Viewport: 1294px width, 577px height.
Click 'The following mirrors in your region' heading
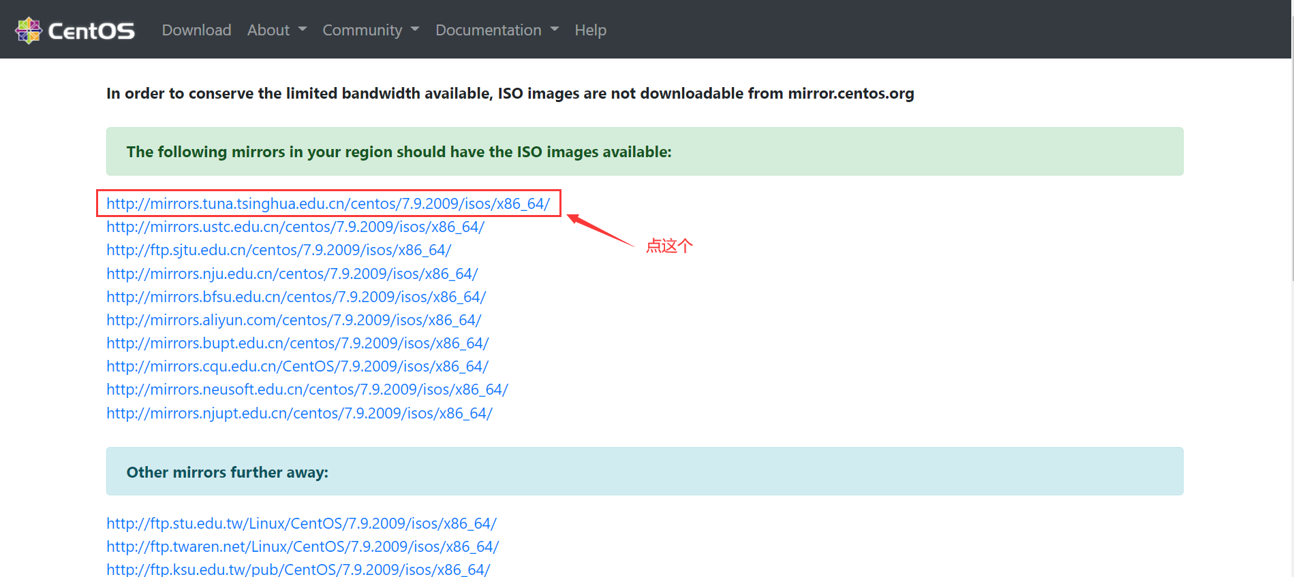click(x=399, y=152)
